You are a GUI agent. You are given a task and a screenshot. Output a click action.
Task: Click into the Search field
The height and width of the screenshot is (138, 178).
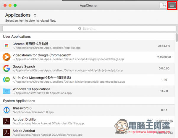[89, 28]
